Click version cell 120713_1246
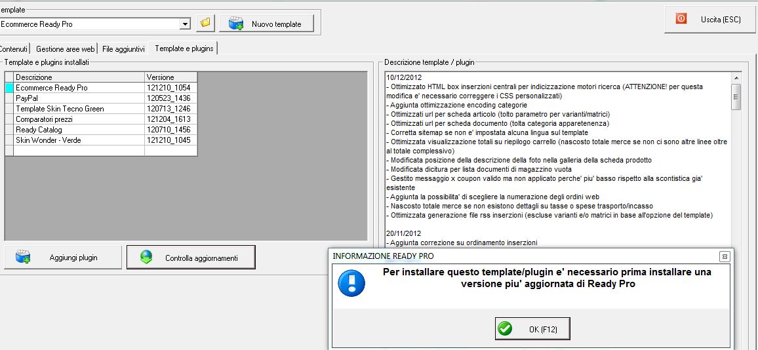 [x=171, y=109]
